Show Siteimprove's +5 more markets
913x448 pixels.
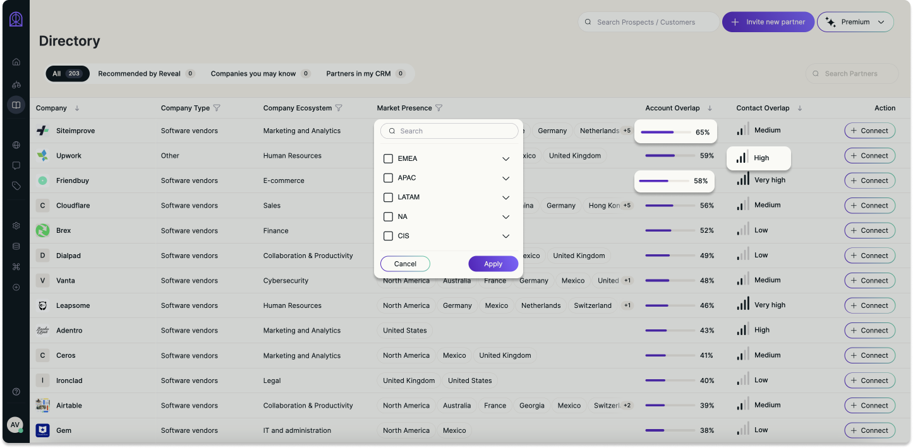[627, 131]
